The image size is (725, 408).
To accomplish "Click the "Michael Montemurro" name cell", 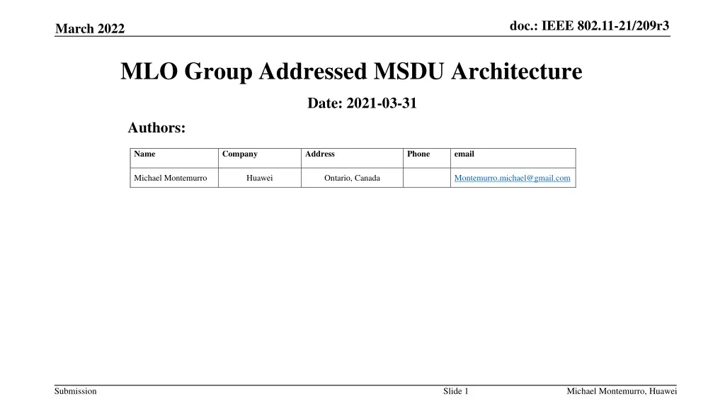I will [173, 178].
